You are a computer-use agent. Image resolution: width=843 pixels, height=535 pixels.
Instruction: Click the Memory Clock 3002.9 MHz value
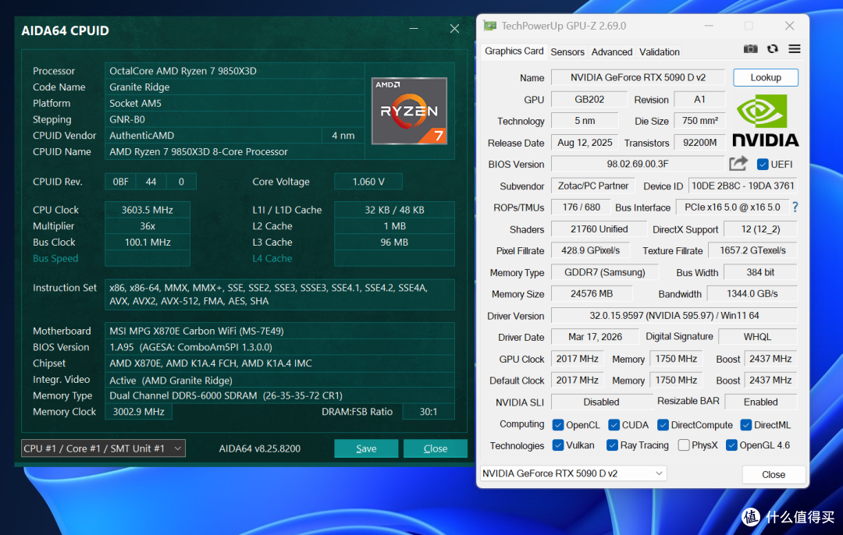point(139,412)
